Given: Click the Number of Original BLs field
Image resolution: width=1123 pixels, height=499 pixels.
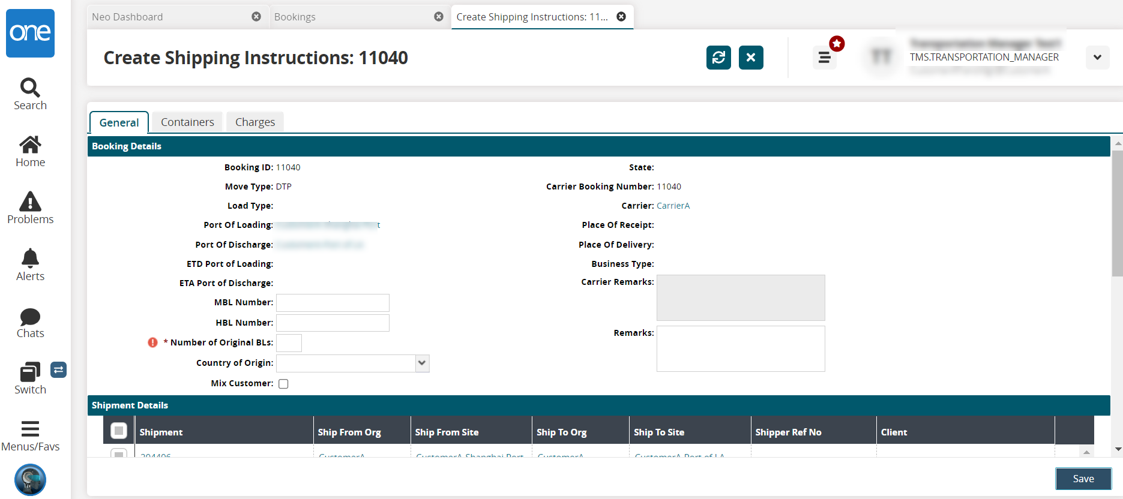Looking at the screenshot, I should click(x=289, y=343).
